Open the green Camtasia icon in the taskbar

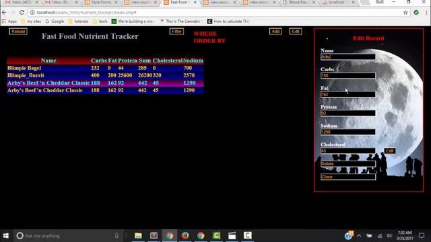[216, 235]
